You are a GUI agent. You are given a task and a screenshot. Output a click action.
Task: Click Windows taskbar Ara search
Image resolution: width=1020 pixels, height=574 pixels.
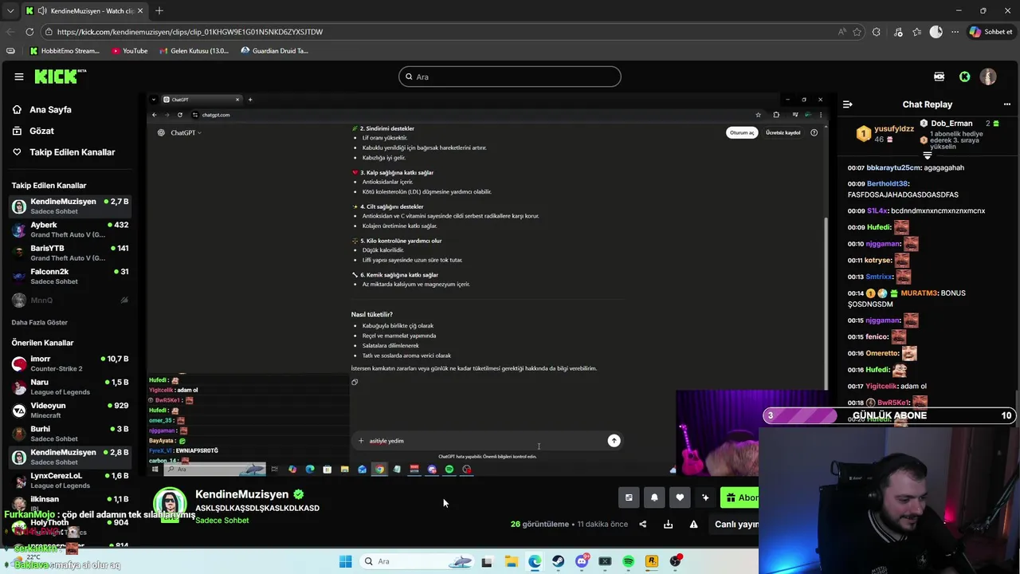418,561
